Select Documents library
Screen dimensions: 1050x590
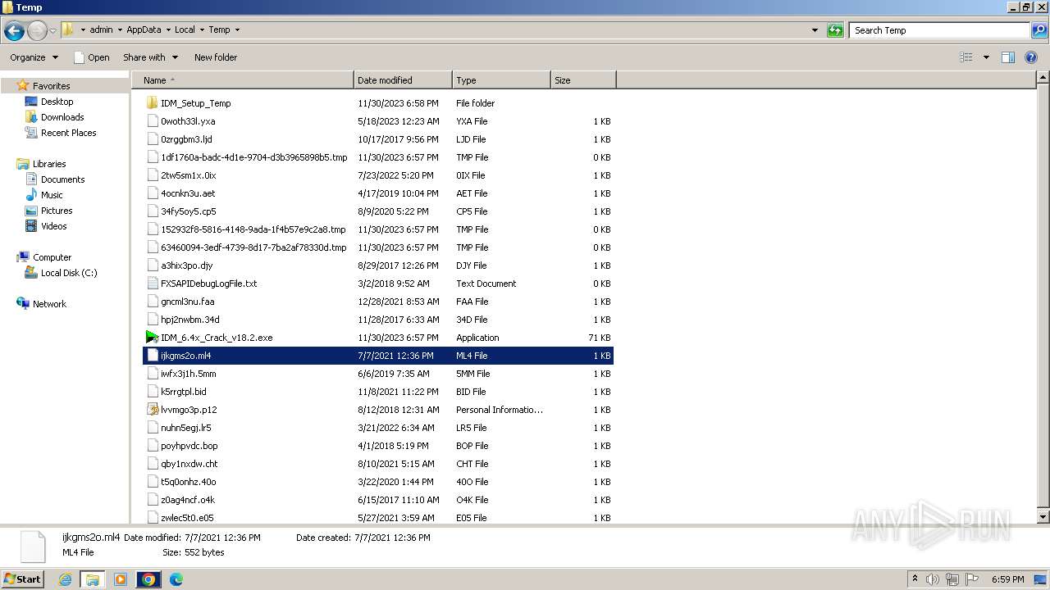pyautogui.click(x=62, y=179)
